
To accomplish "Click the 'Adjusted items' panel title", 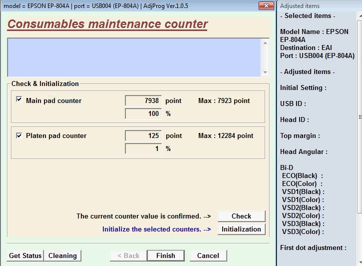I will pyautogui.click(x=300, y=6).
